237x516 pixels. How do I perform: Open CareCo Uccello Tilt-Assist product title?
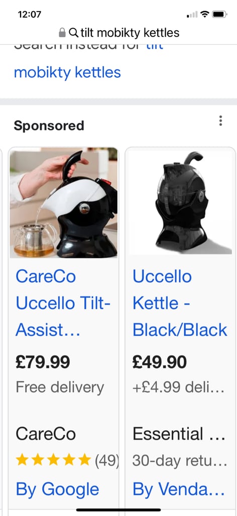tap(63, 303)
